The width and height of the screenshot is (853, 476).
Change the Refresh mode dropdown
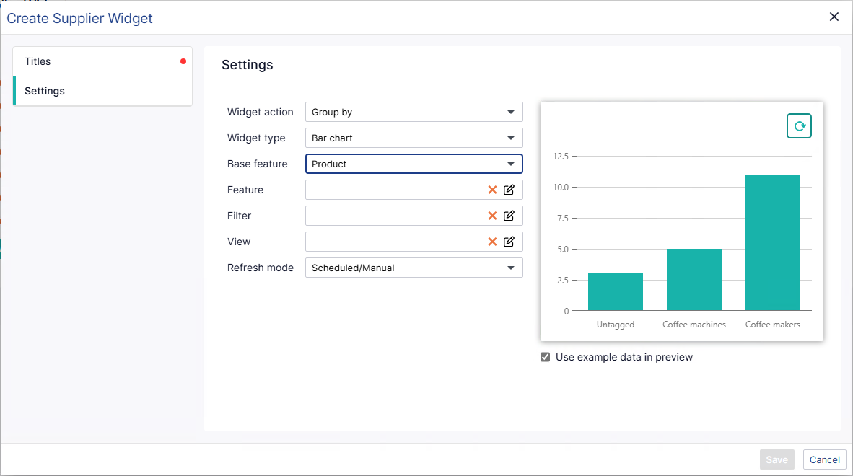(414, 268)
